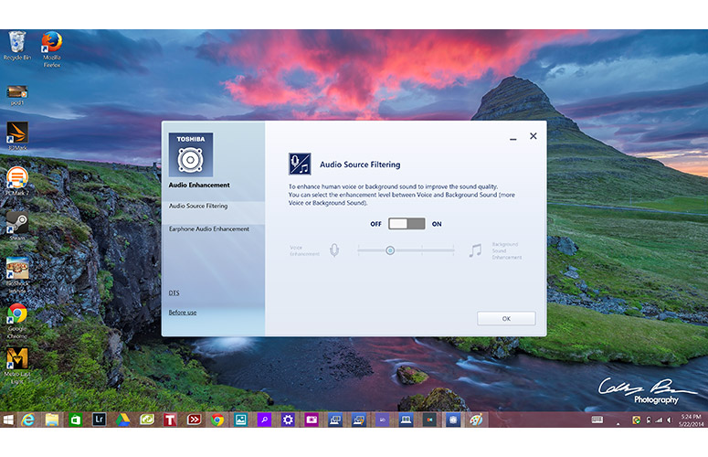Minimize the Audio Enhancement dialog
Screen dimensions: 708x457
(x=513, y=137)
